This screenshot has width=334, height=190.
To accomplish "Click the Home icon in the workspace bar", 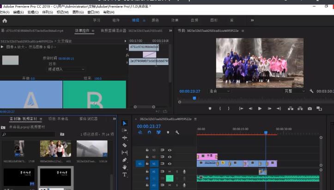I will coord(5,21).
